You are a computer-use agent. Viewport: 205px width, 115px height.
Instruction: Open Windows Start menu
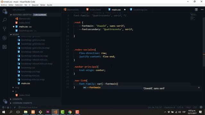[x=4, y=112]
